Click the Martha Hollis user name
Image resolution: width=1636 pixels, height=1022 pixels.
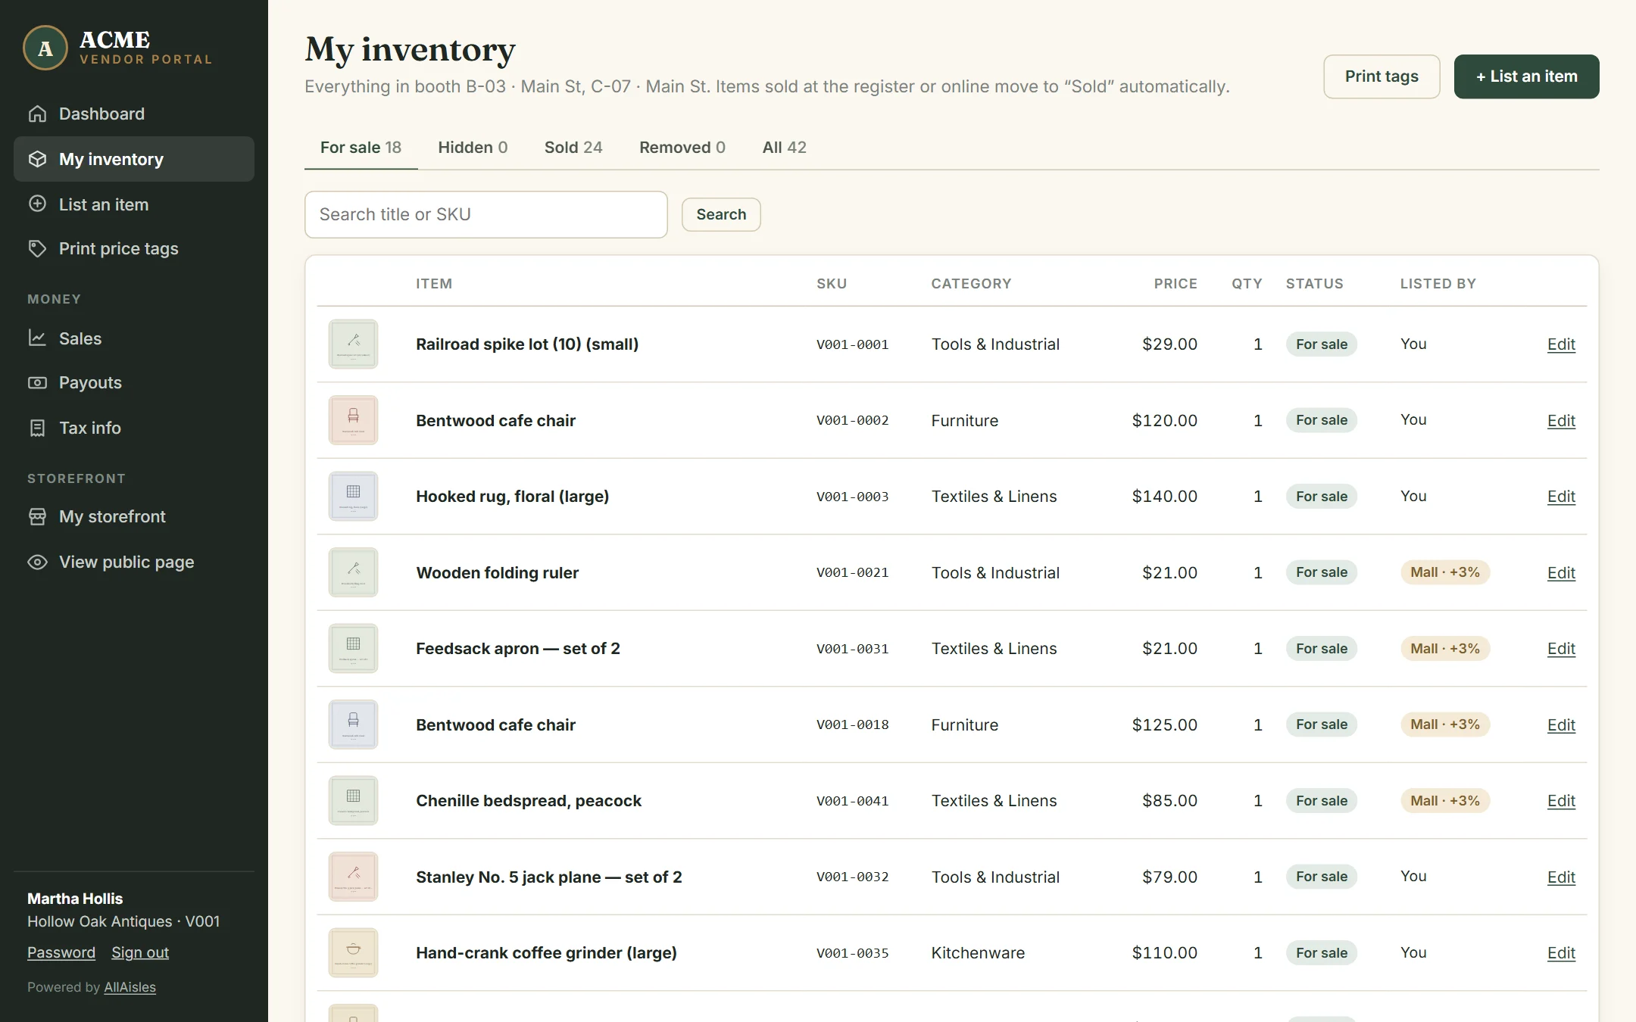[75, 899]
